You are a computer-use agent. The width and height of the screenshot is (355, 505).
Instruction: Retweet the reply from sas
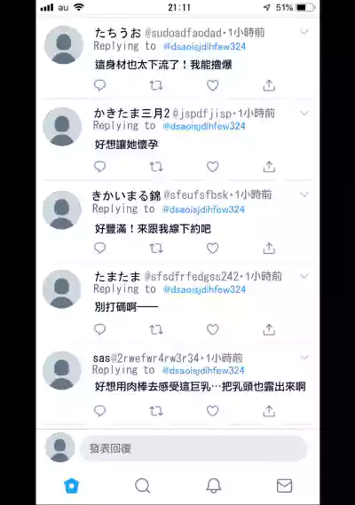tap(156, 411)
